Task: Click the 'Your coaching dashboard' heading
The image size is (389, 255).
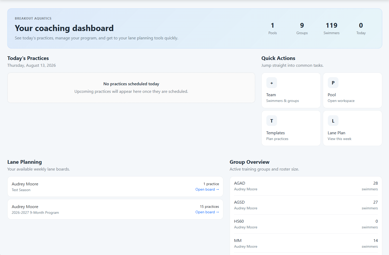Action: click(x=64, y=28)
